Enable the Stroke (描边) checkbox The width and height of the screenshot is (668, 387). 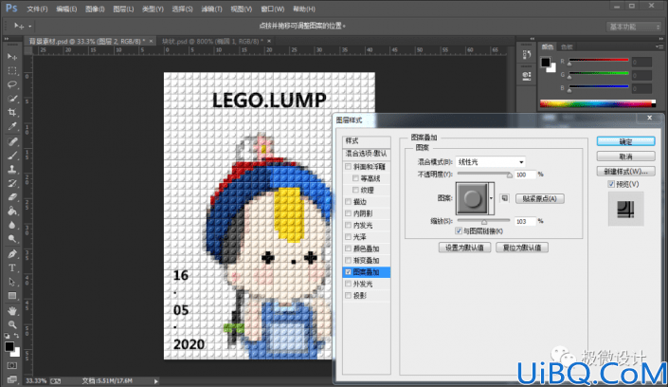(x=349, y=201)
